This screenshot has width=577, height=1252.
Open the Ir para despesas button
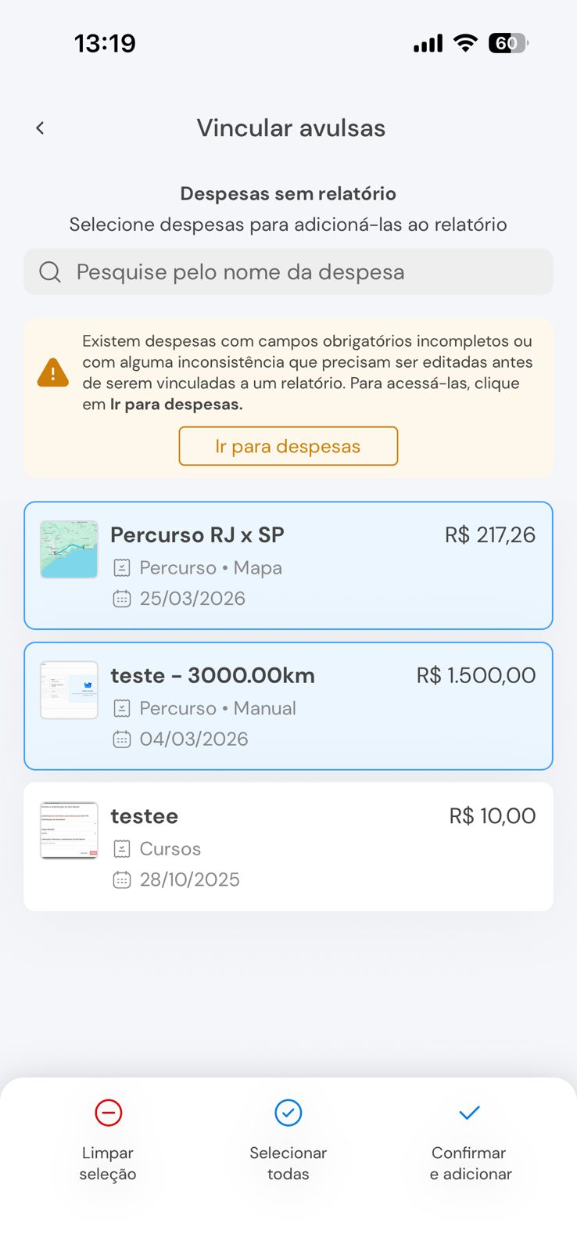288,446
